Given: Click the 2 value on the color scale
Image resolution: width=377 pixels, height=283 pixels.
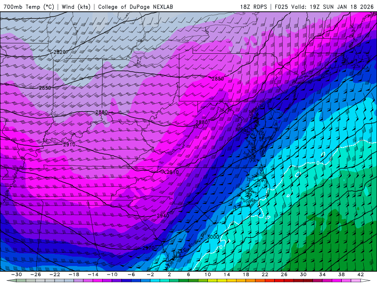Looking at the screenshot, I should 169,275.
